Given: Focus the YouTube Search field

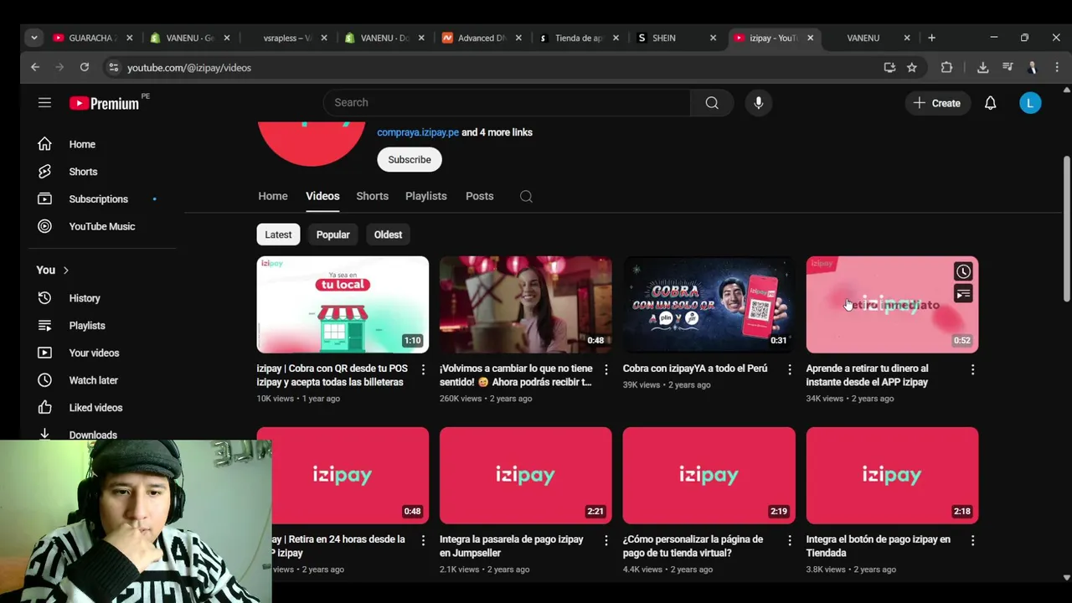Looking at the screenshot, I should tap(507, 102).
